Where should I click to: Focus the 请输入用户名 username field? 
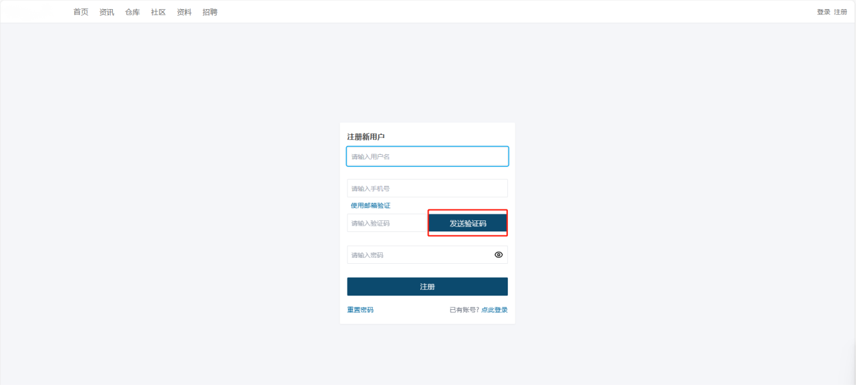tap(427, 156)
